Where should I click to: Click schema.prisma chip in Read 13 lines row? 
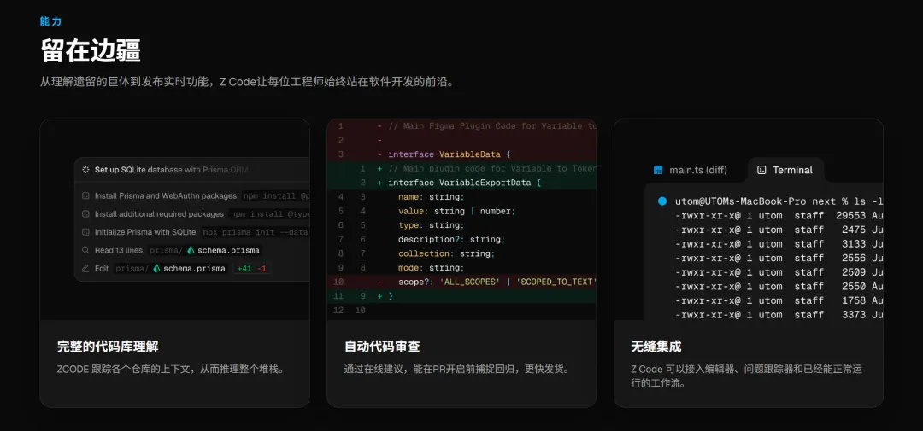[x=223, y=250]
